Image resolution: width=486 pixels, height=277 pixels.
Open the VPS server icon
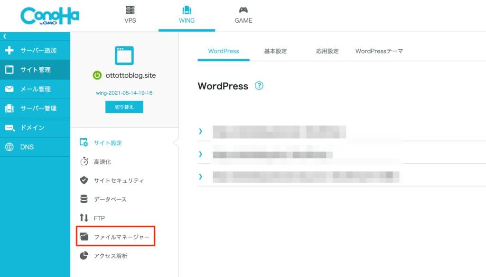pyautogui.click(x=130, y=10)
